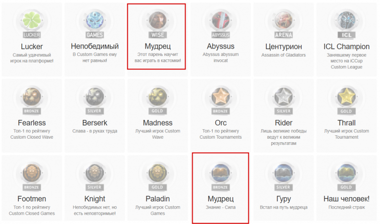Image resolution: width=380 pixels, height=224 pixels.
Task: Click the bronze Fearless bear badge icon
Action: tap(32, 97)
